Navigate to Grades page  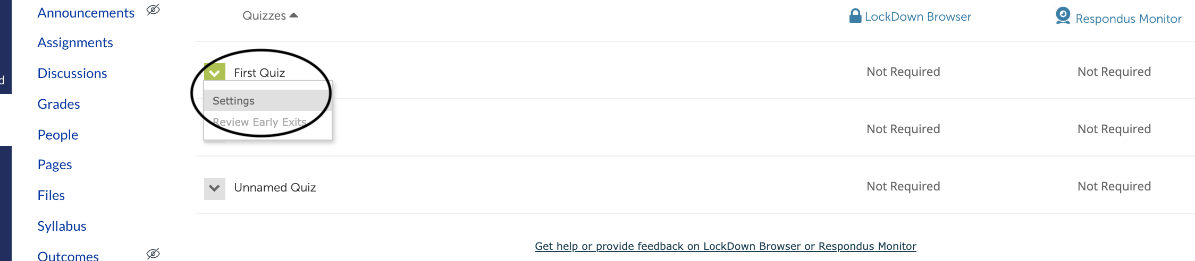59,104
